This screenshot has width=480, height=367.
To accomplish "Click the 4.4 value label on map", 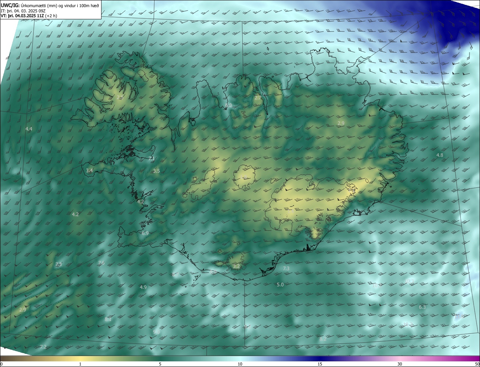I will (x=29, y=129).
